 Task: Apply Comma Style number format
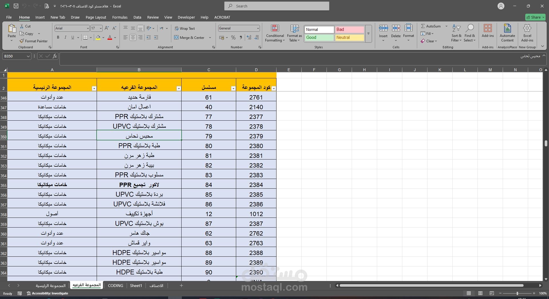[x=241, y=37]
